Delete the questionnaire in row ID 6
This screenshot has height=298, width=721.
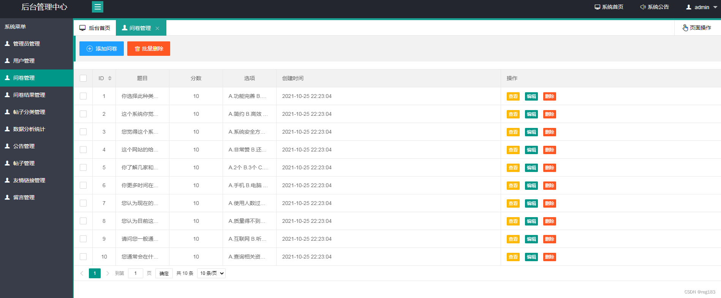[x=549, y=186]
